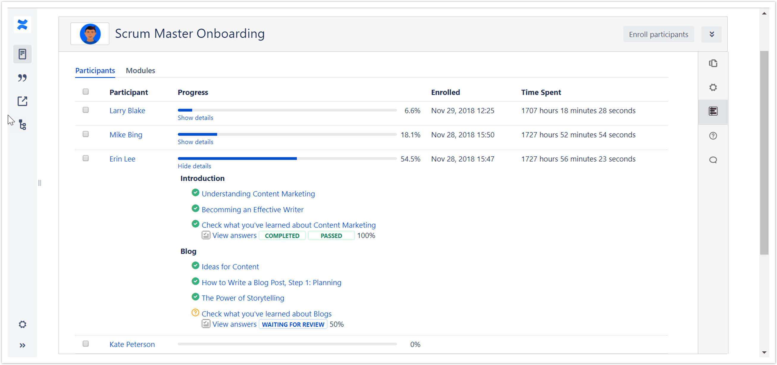Collapse Erin Lee's details with Hide details
Image resolution: width=777 pixels, height=365 pixels.
point(194,166)
